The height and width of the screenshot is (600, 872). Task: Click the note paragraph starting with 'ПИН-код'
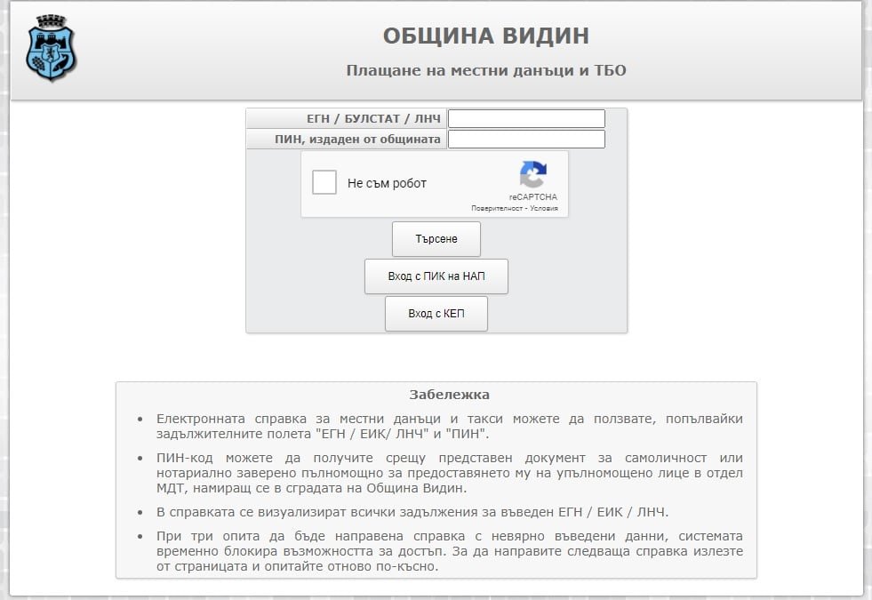click(x=449, y=473)
